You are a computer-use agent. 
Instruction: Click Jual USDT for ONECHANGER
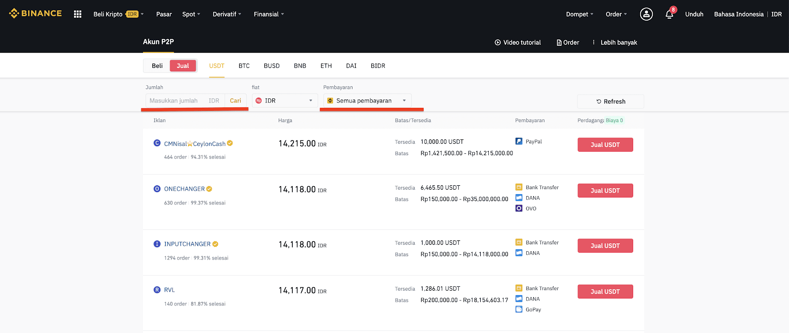(x=605, y=191)
